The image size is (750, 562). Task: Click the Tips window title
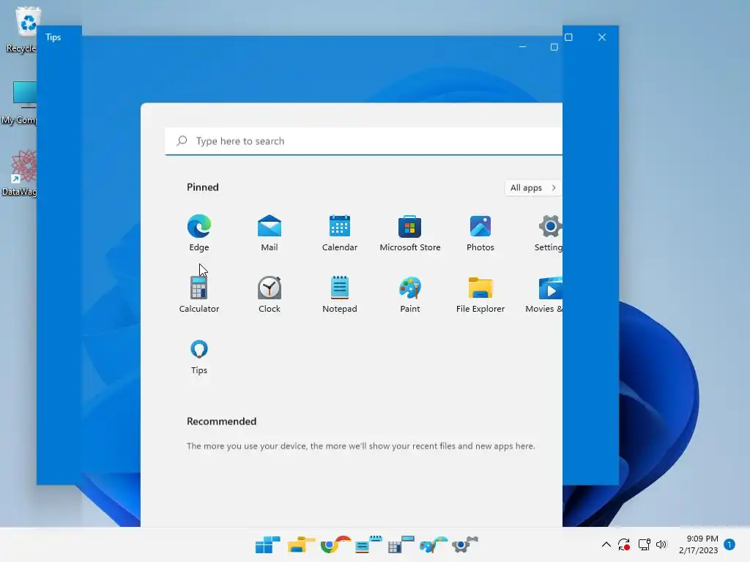tap(53, 37)
